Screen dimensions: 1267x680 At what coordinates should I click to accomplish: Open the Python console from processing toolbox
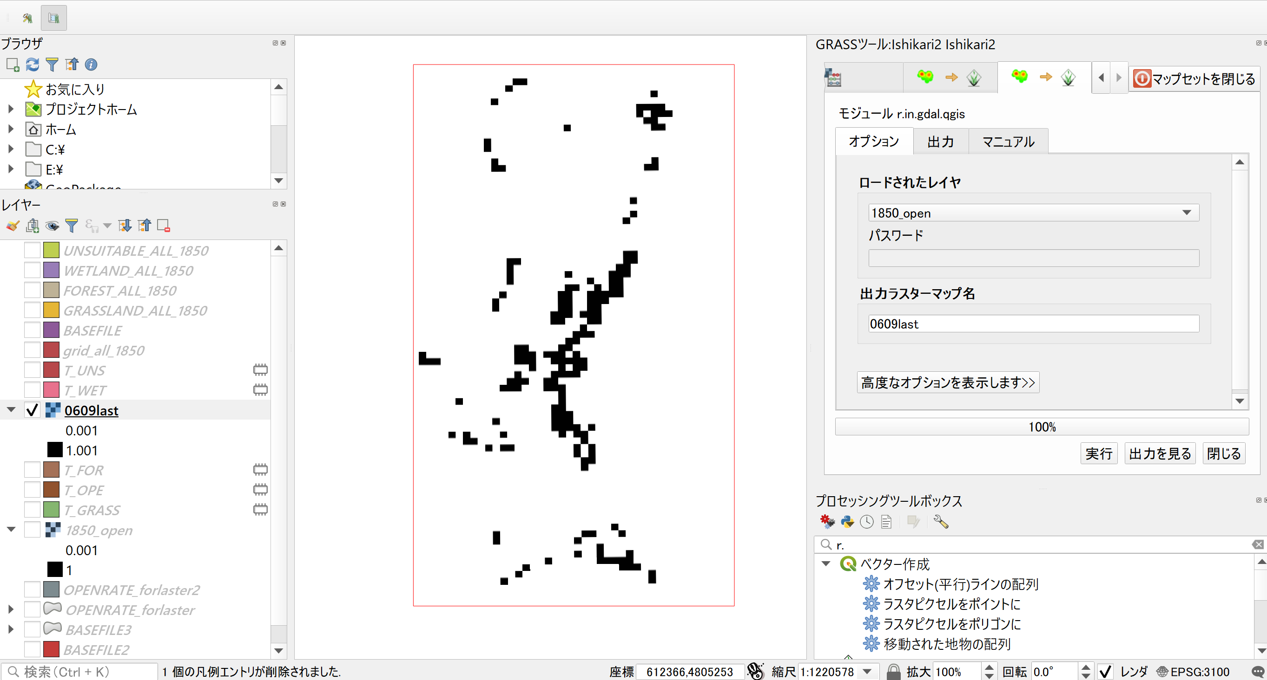click(x=847, y=521)
